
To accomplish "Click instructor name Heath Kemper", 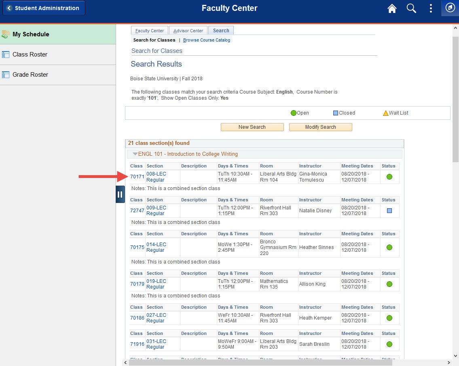I will (315, 318).
